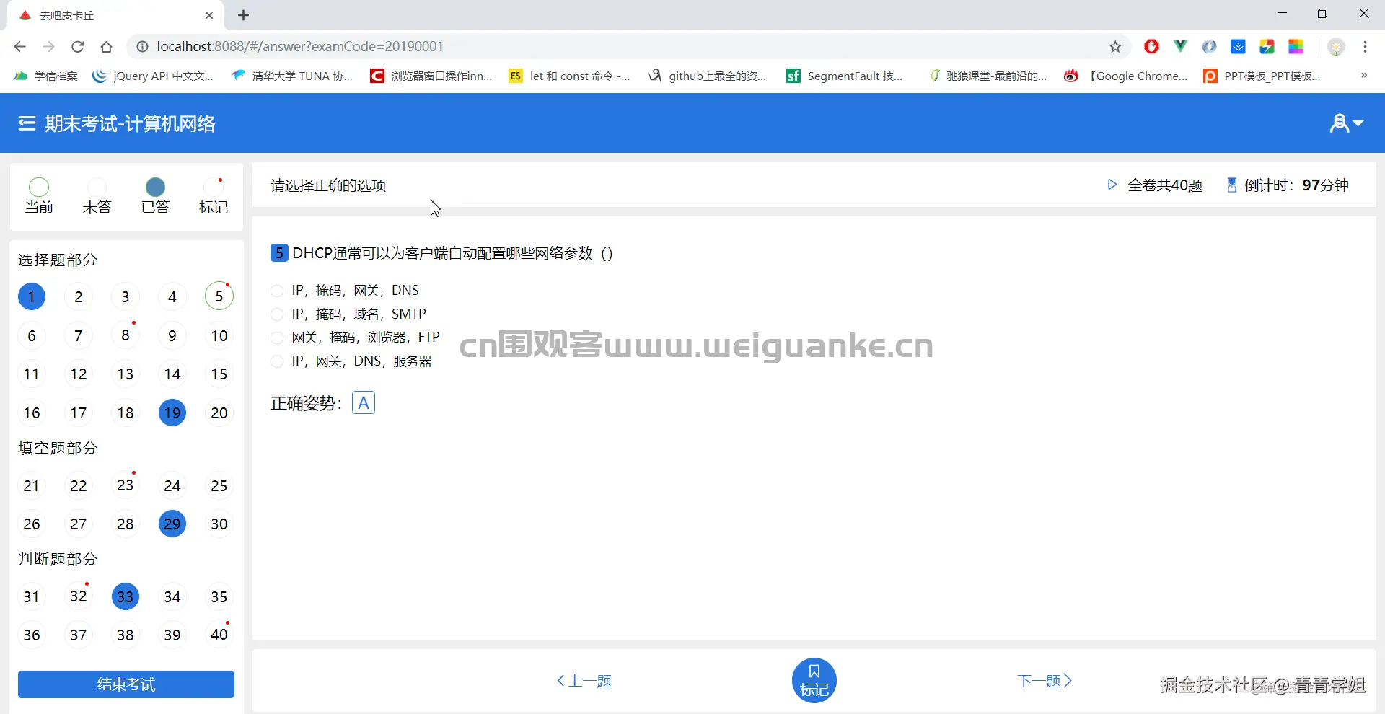This screenshot has width=1385, height=714.
Task: Open a new browser tab
Action: coord(243,15)
